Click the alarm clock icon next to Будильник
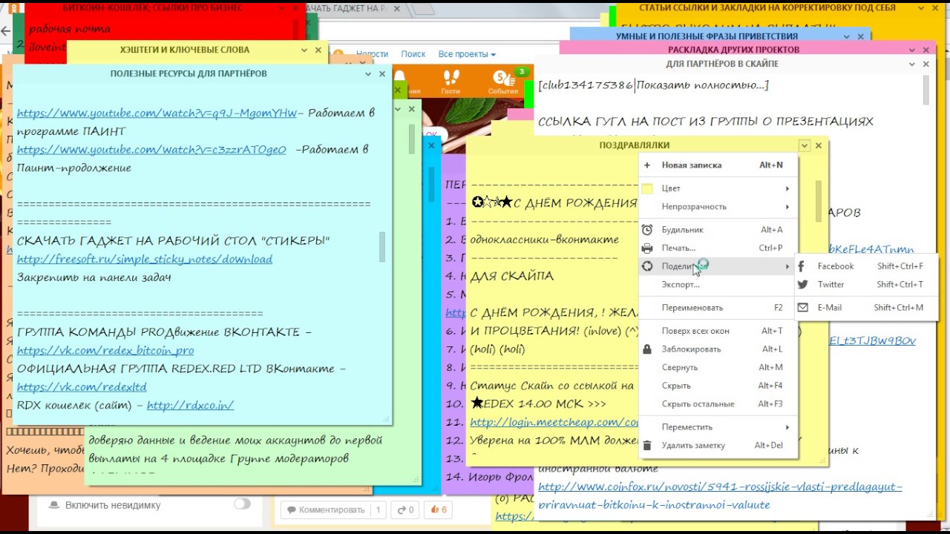 pyautogui.click(x=647, y=230)
